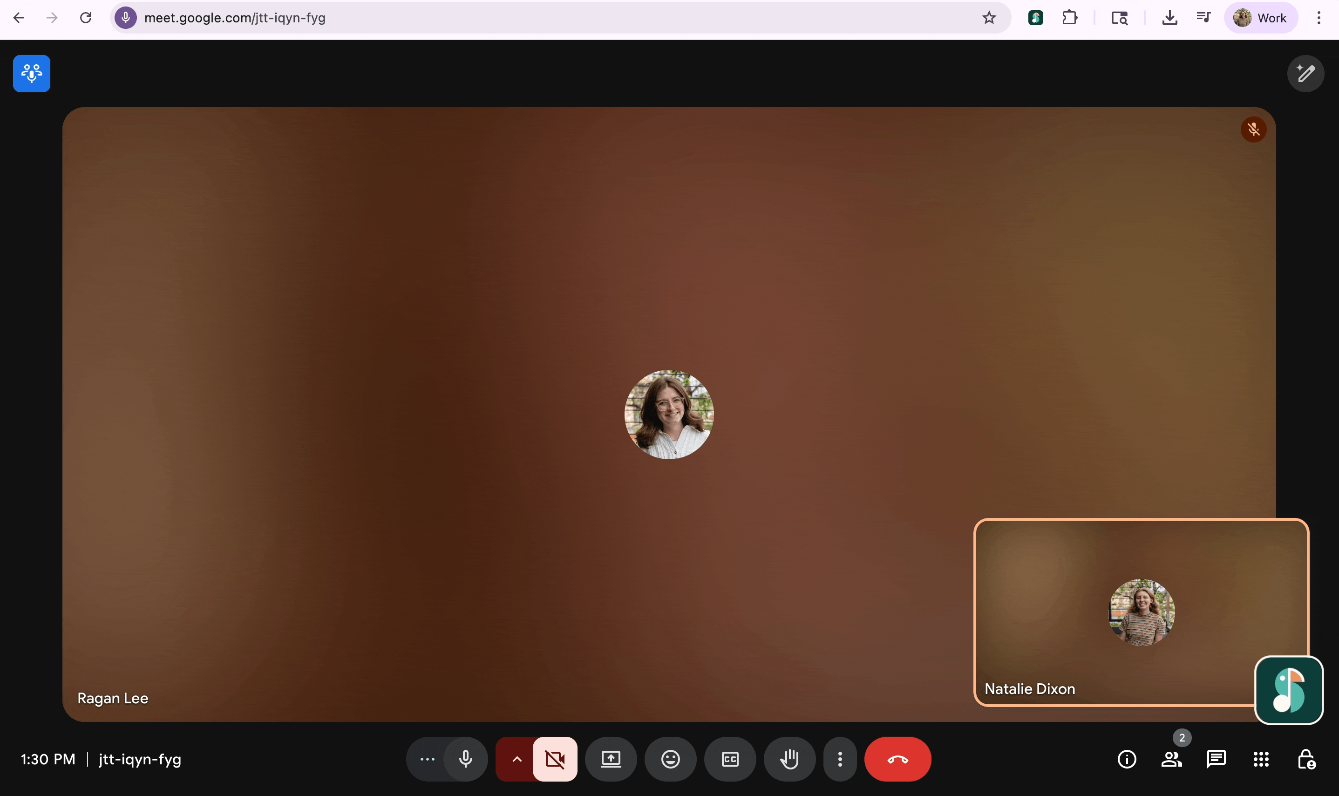Click the blue companion mode button
Viewport: 1339px width, 796px height.
(x=32, y=74)
